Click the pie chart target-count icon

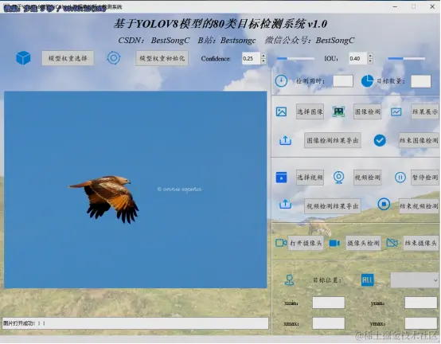367,81
